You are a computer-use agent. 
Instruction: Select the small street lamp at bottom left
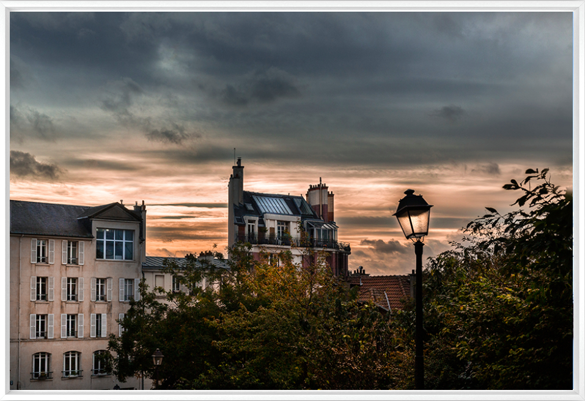(x=158, y=358)
